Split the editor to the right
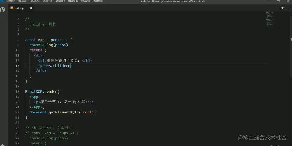Image resolution: width=292 pixels, height=146 pixels. (x=282, y=8)
